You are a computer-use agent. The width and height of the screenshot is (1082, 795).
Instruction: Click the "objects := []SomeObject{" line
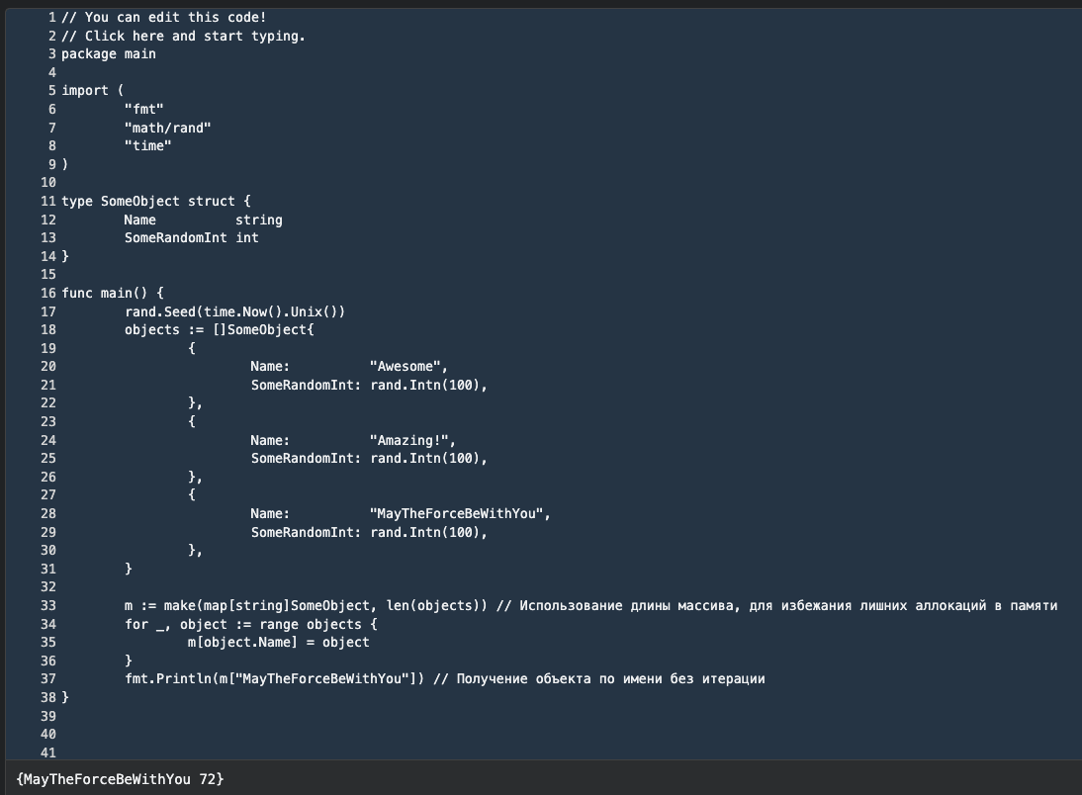[x=219, y=329]
